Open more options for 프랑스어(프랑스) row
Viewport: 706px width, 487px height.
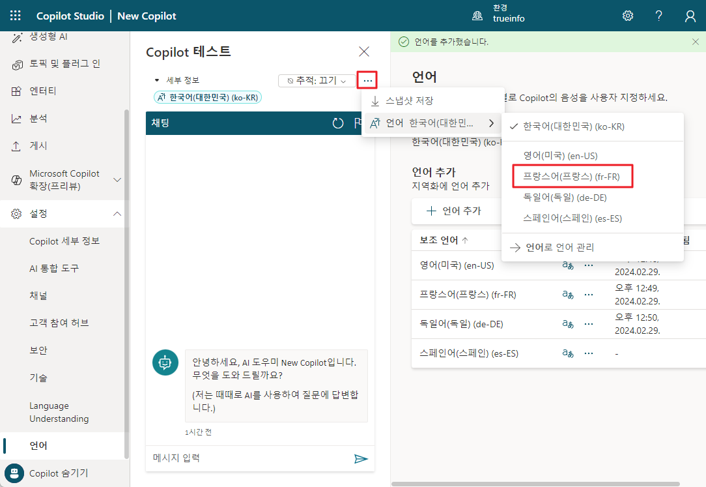tap(589, 295)
